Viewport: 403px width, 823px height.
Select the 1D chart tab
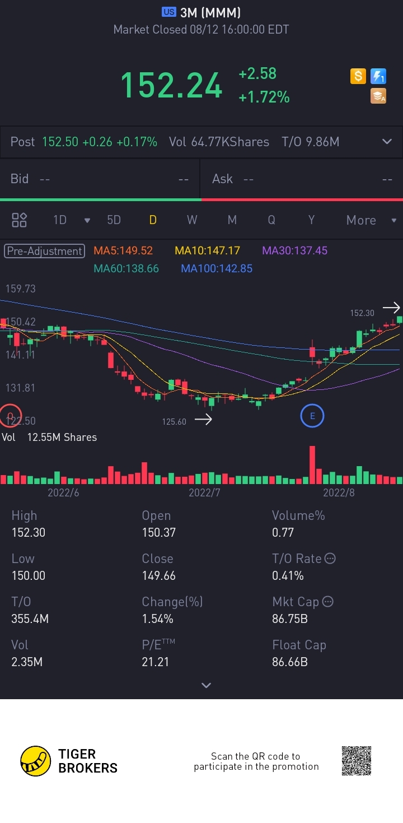click(60, 220)
